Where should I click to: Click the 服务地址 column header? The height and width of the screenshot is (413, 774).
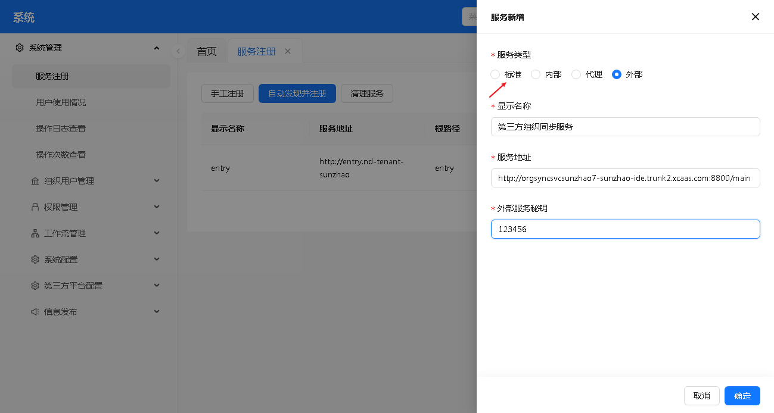point(336,129)
